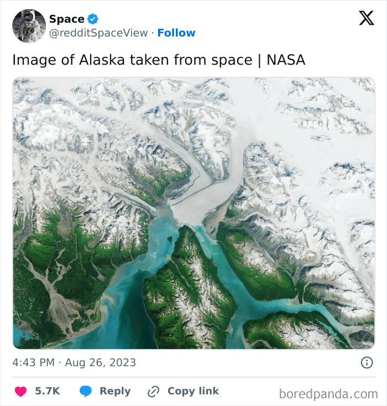
Task: Click the 5.7K likes count
Action: 48,391
